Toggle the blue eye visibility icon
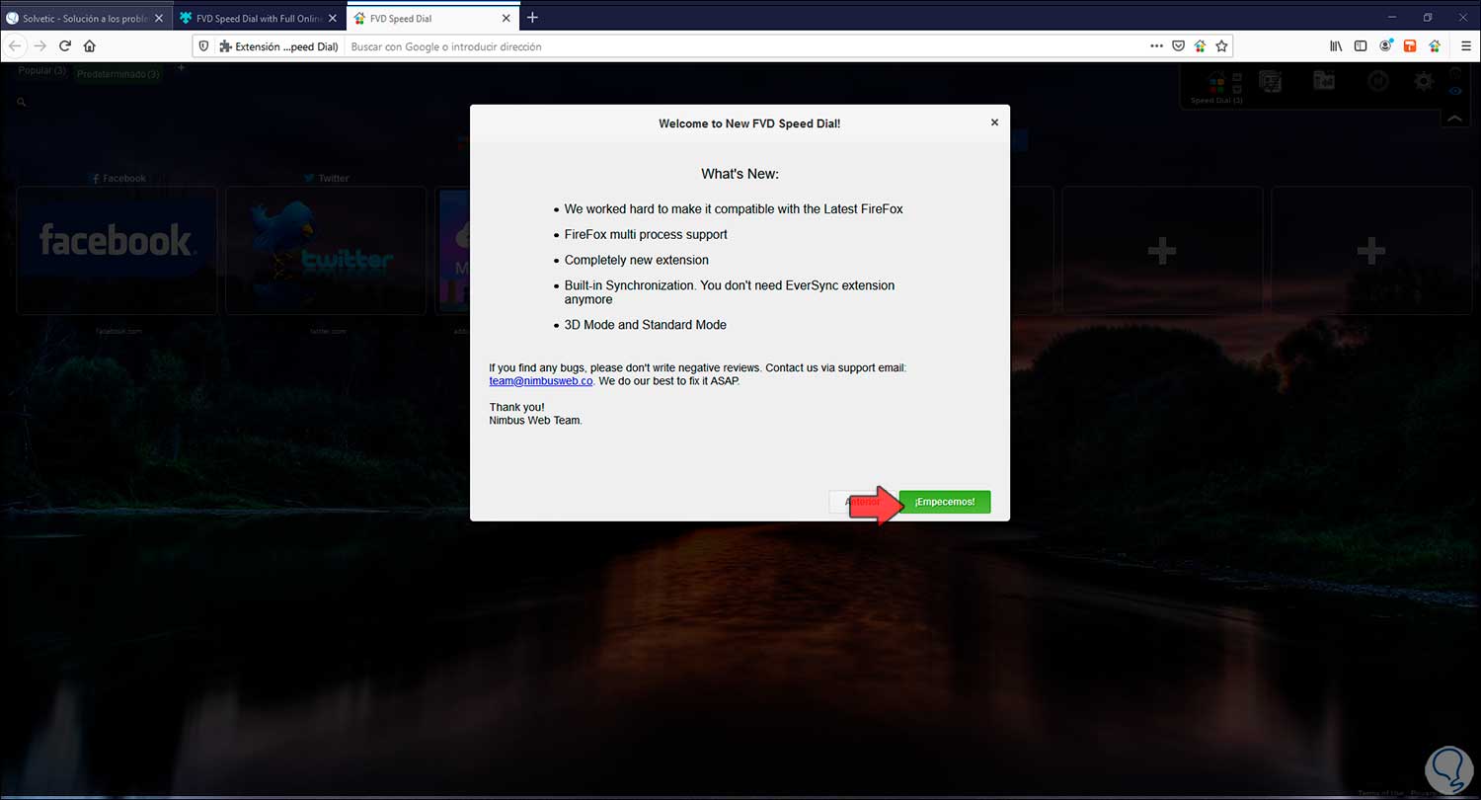This screenshot has width=1481, height=800. [x=1455, y=92]
